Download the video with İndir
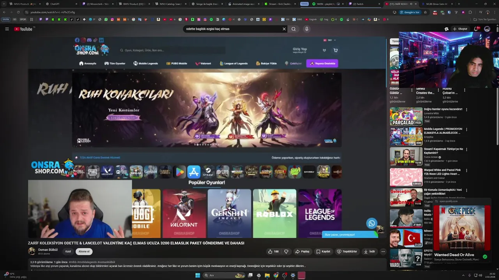 tap(369, 252)
